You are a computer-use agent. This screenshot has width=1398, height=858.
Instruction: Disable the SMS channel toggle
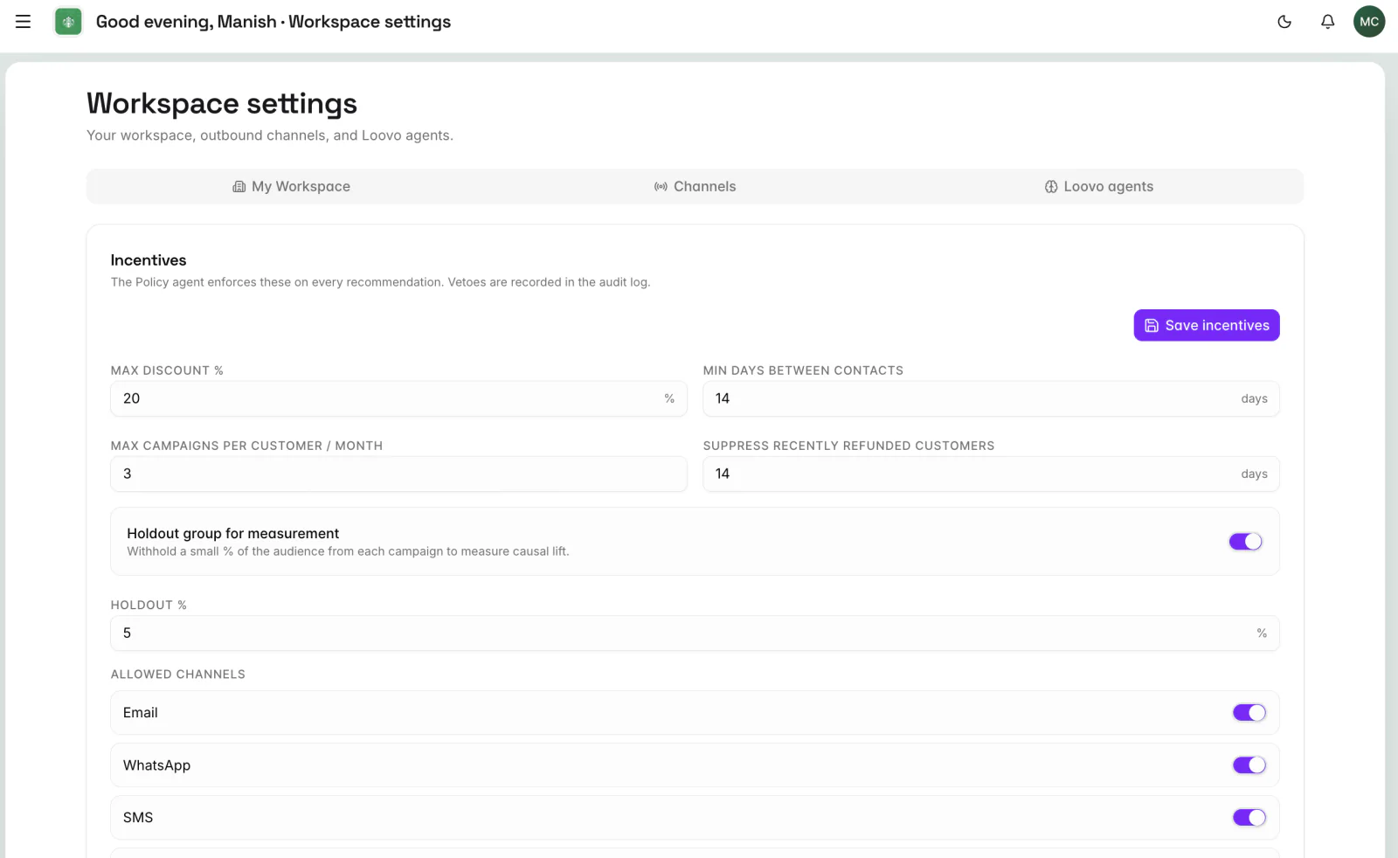pyautogui.click(x=1249, y=818)
